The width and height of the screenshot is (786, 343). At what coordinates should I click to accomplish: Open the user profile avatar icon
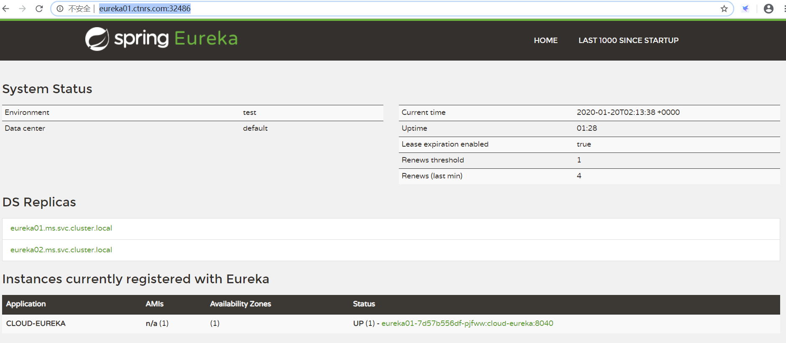[768, 8]
